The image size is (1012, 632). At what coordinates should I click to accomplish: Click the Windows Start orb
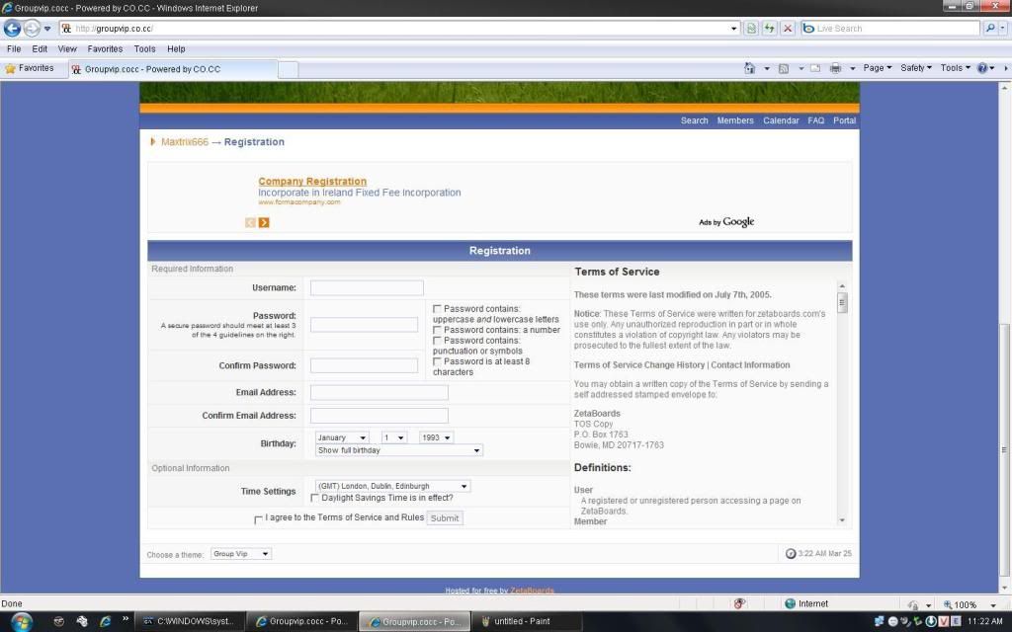point(20,621)
